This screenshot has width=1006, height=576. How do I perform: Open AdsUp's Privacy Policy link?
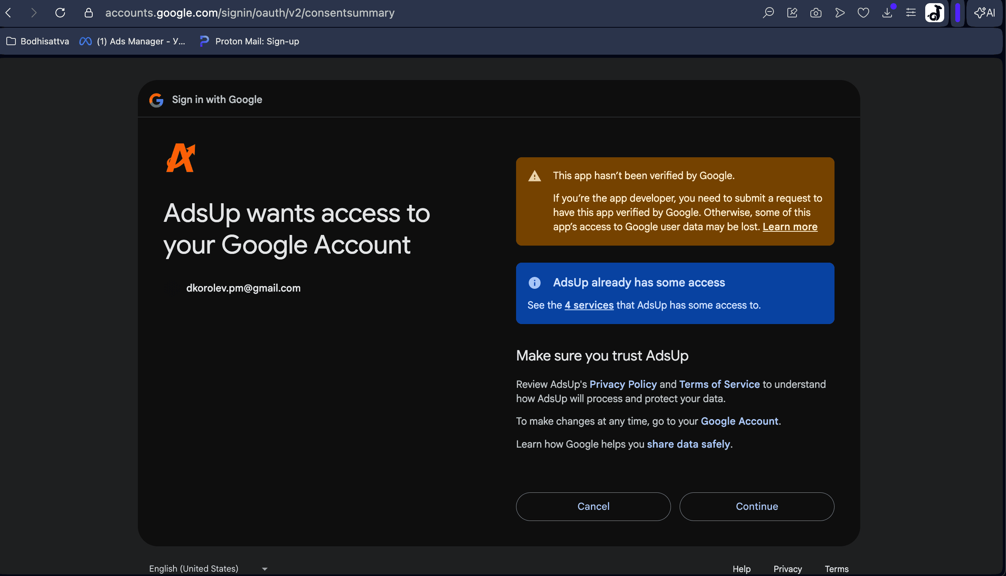pyautogui.click(x=623, y=384)
